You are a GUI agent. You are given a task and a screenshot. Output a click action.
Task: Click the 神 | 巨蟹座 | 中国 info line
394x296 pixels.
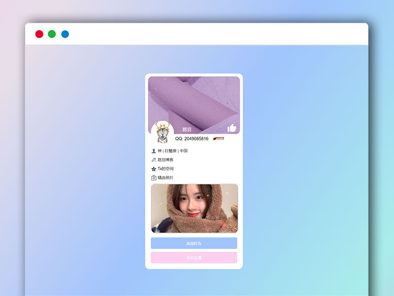[172, 151]
